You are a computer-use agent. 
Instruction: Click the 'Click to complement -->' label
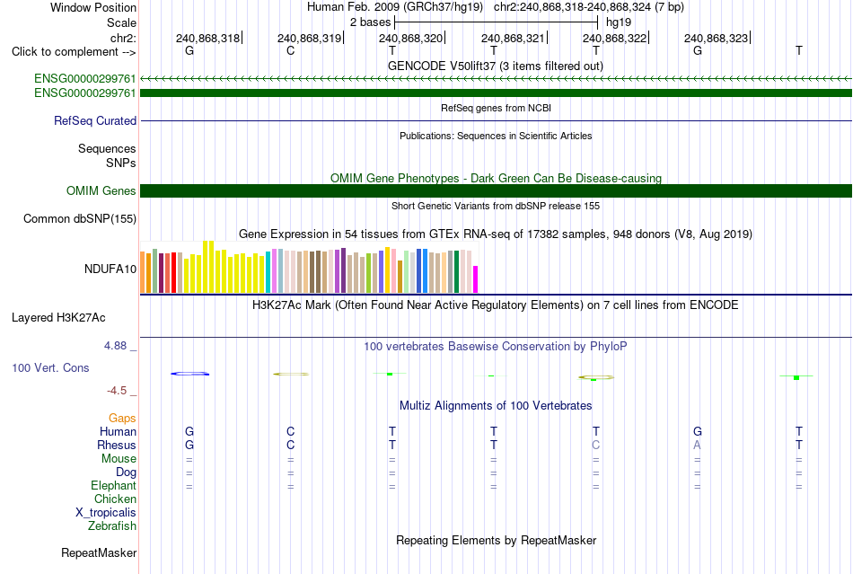point(74,52)
